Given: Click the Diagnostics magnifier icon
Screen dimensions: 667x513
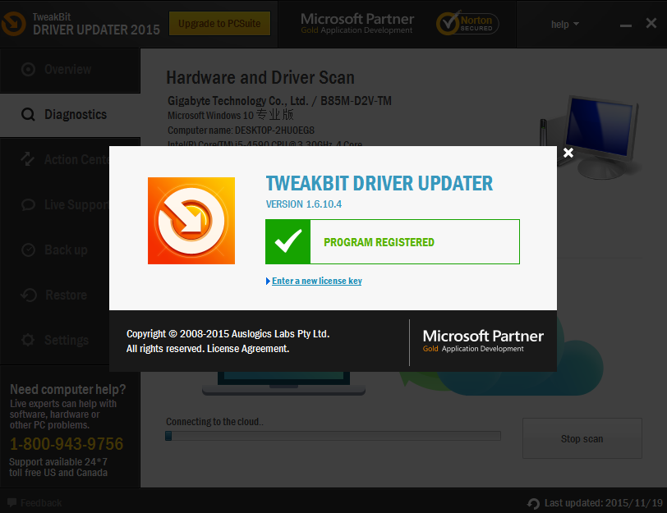Looking at the screenshot, I should click(28, 115).
